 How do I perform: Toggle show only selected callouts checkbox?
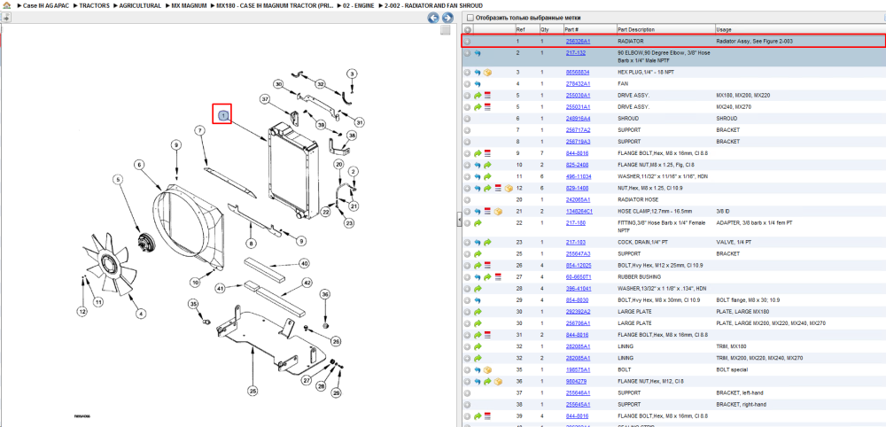(470, 18)
